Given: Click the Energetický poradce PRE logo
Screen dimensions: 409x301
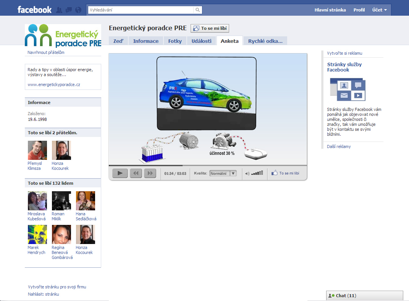Looking at the screenshot, I should 63,36.
